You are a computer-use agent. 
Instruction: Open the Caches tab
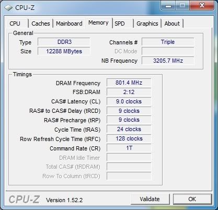(41, 24)
